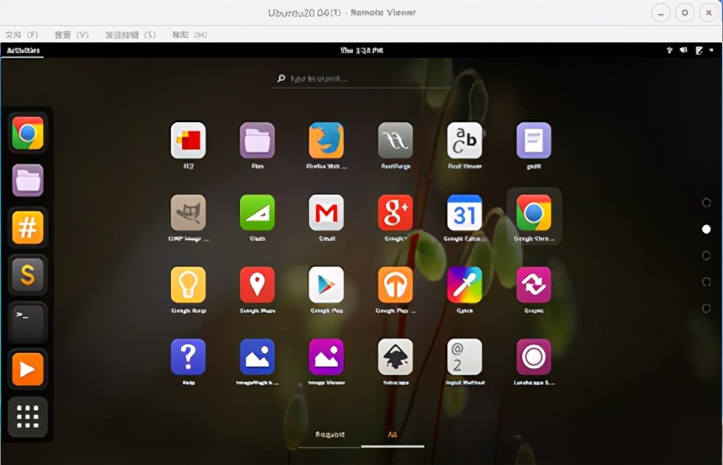Open Chrome from the dock
Screen dimensions: 723x465
point(28,133)
